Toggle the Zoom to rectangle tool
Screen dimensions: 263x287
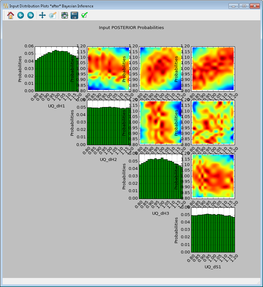[53, 15]
